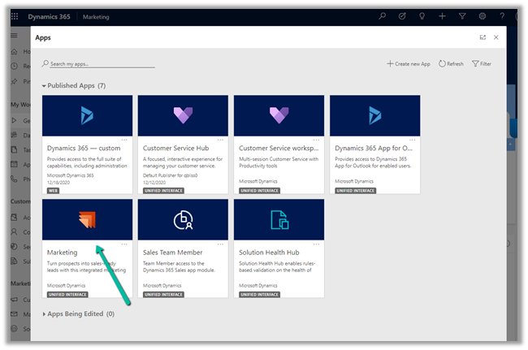Open more options on Dynamics 365 custom tile

(124, 140)
